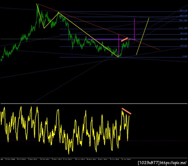Viewport: 188px width, 166px height.
Task: Select the left magenta vertical line at the price low
Action: pyautogui.click(x=119, y=46)
